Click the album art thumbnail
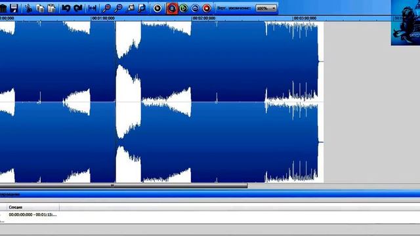 pos(406,22)
